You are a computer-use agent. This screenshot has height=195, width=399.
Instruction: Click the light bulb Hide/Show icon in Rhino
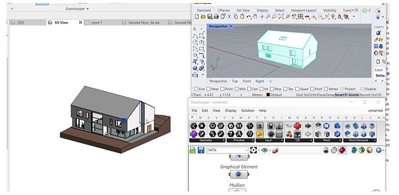[333, 17]
